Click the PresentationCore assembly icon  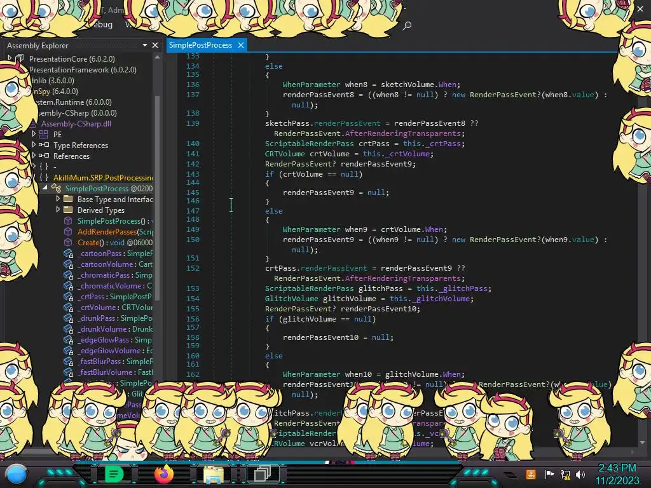click(19, 59)
